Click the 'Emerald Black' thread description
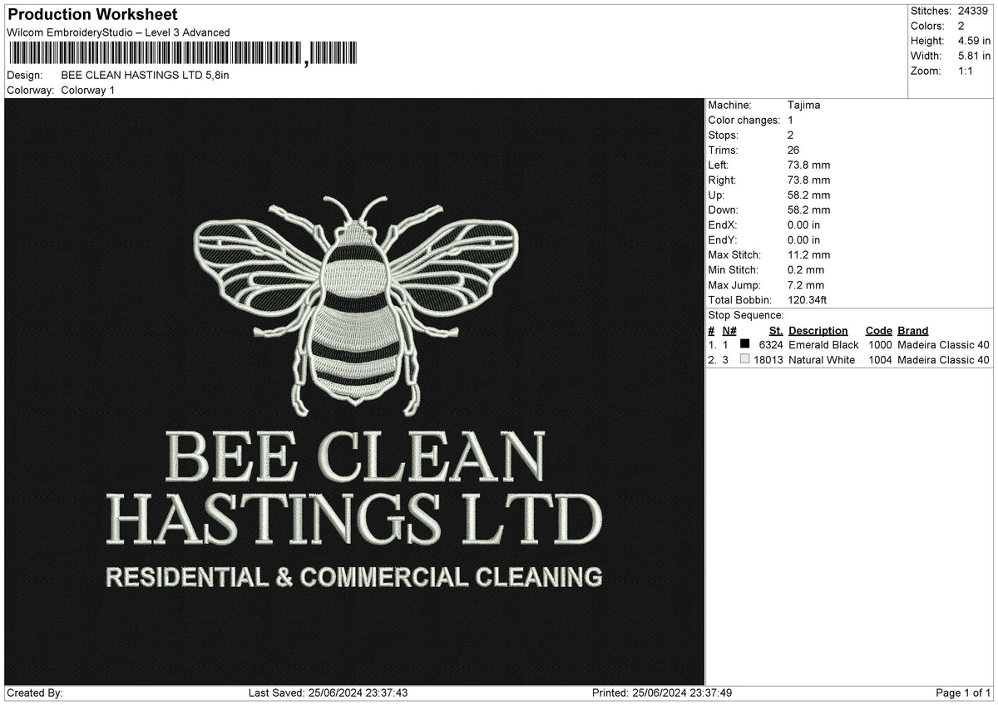 (823, 344)
